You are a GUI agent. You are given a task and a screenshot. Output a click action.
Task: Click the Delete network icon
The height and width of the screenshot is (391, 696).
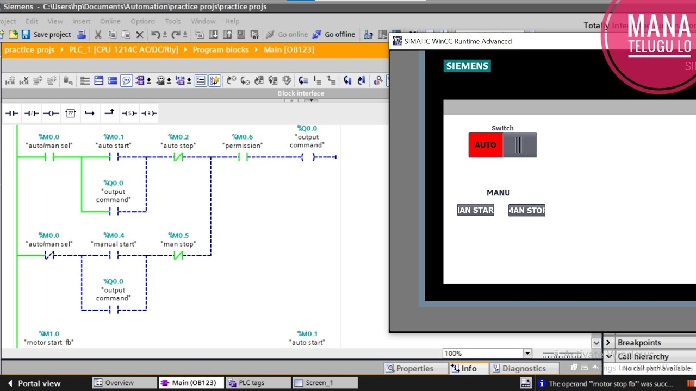[24, 80]
